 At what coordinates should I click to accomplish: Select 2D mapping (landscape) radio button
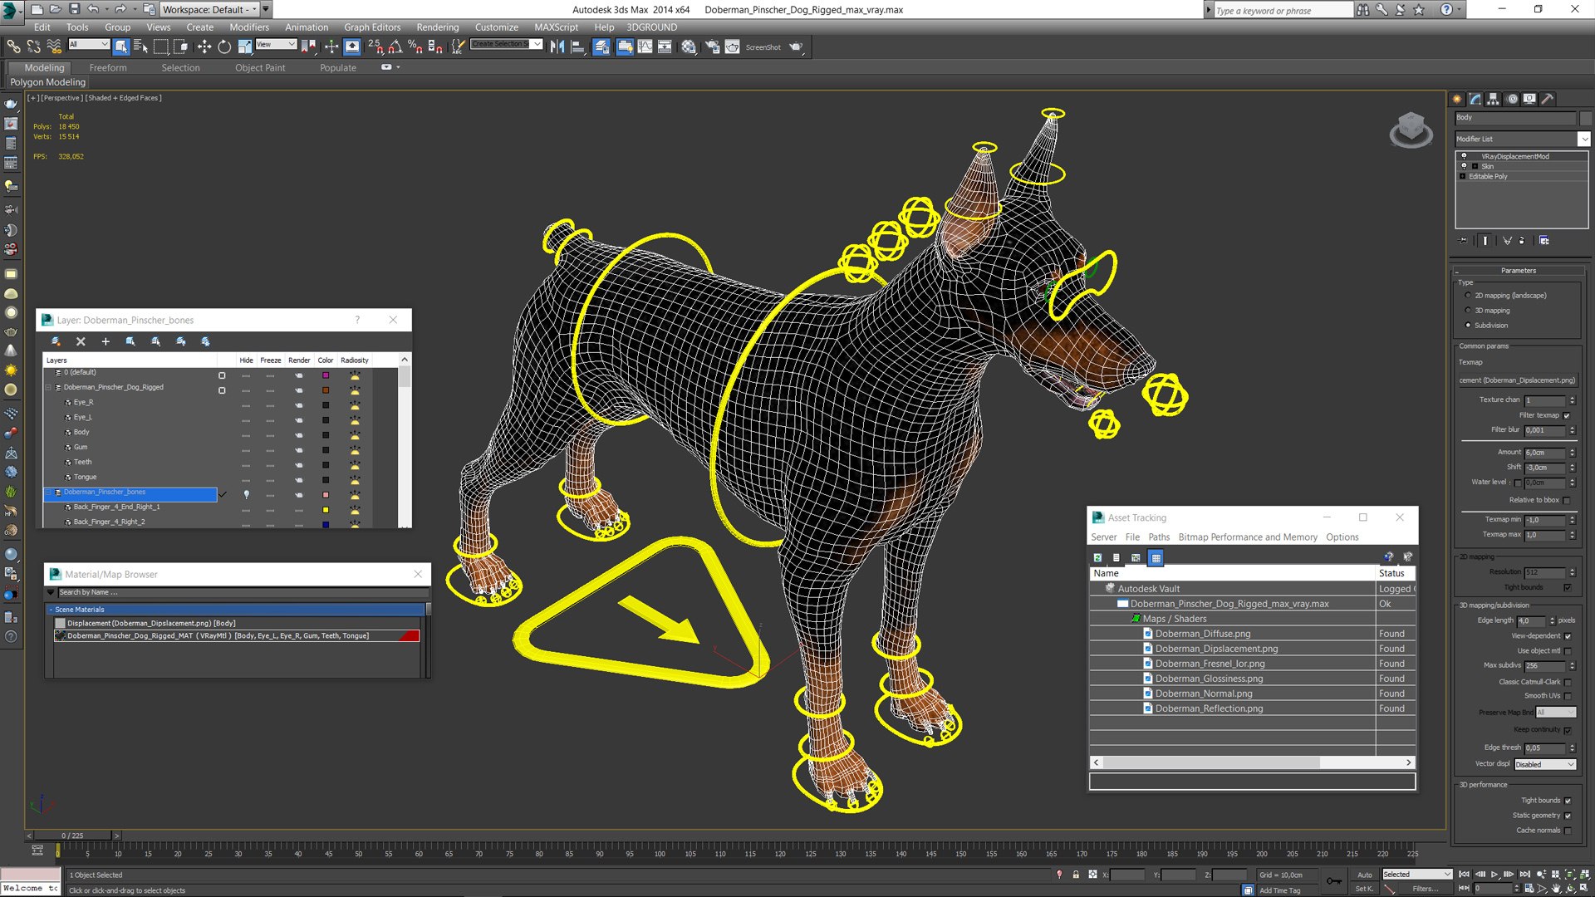pos(1468,296)
